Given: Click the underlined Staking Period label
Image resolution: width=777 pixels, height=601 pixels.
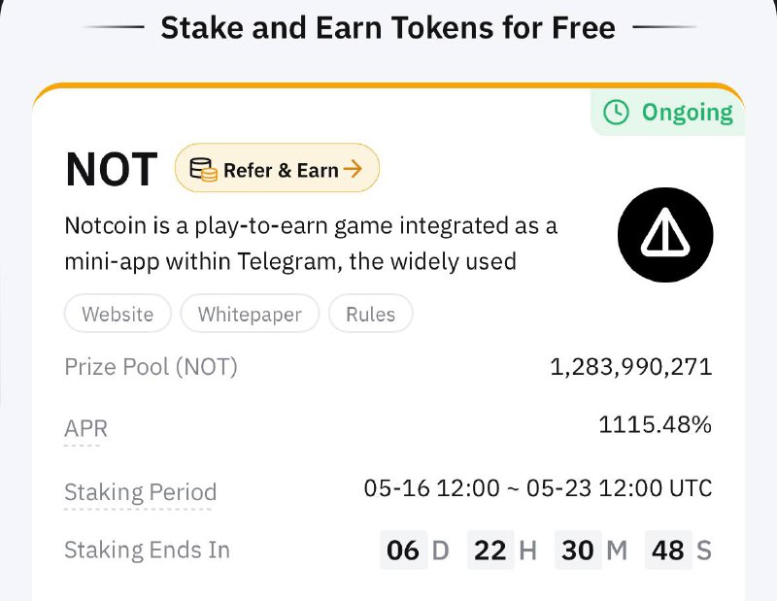Looking at the screenshot, I should 140,492.
